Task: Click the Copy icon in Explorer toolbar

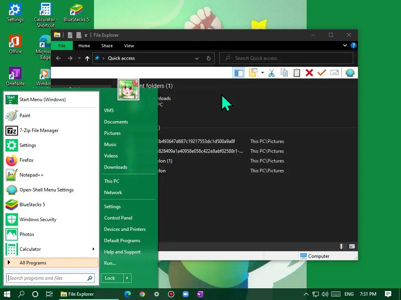Action: [284, 73]
